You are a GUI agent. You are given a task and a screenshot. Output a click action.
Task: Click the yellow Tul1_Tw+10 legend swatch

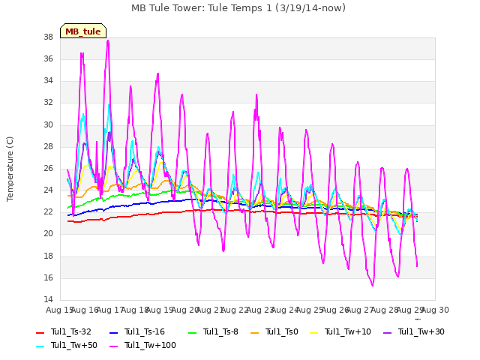(314, 332)
